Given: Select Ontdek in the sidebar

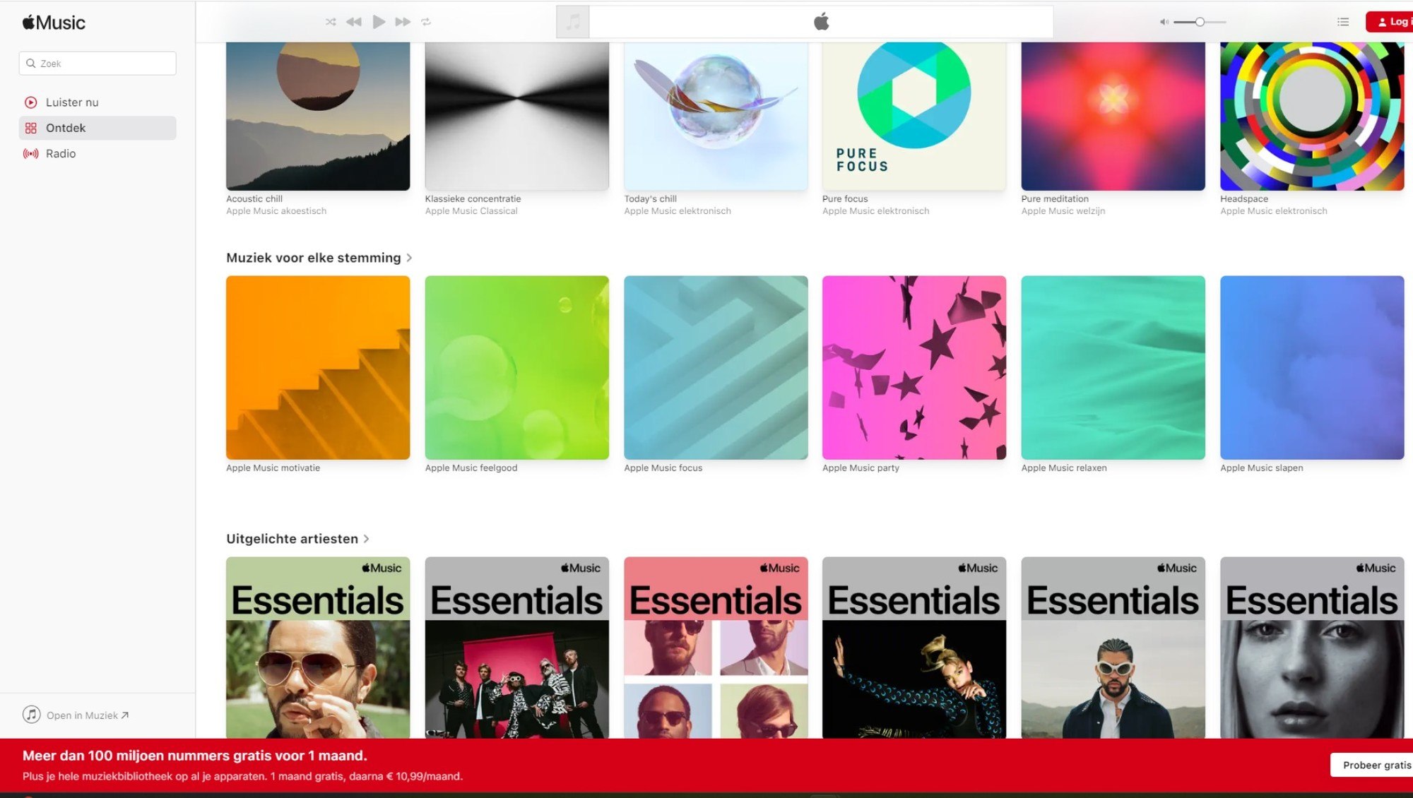Looking at the screenshot, I should click(97, 128).
